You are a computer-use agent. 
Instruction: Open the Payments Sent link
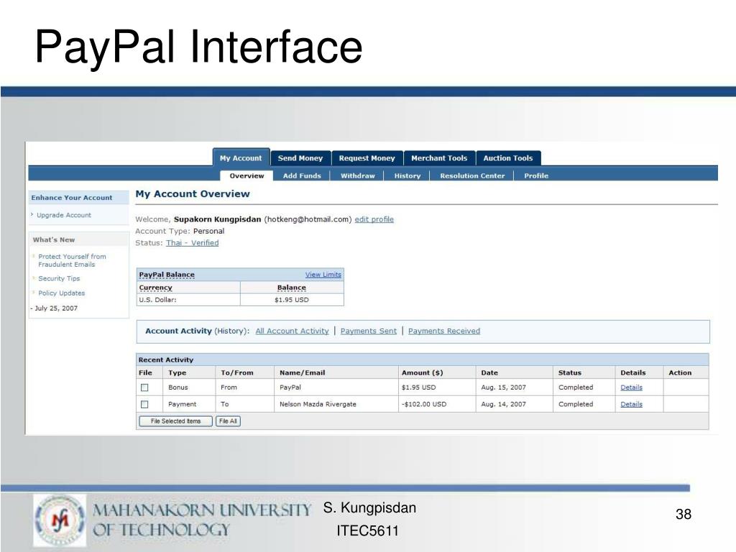(x=369, y=331)
